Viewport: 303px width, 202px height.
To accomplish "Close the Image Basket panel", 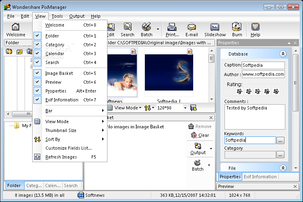I will pyautogui.click(x=211, y=117).
